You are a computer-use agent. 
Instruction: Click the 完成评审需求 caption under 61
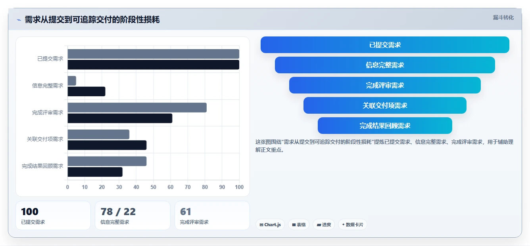[x=194, y=222]
